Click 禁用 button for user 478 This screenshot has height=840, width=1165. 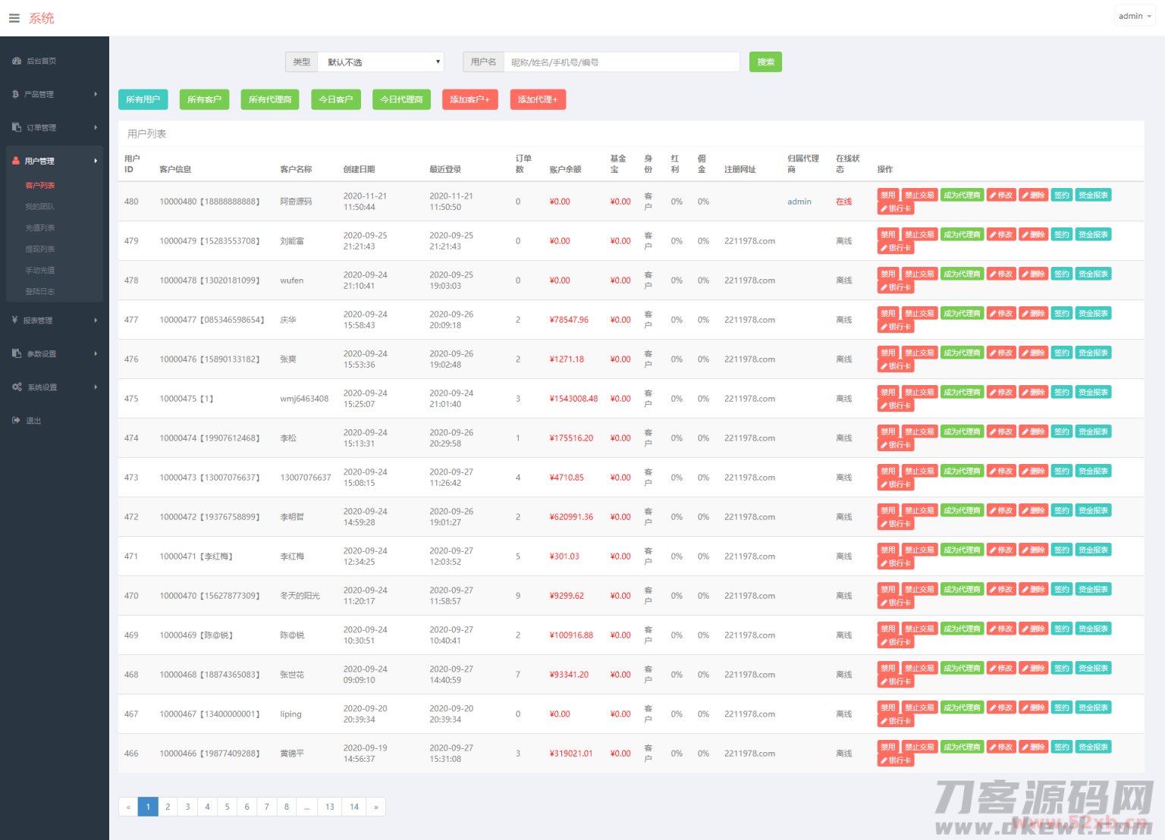pyautogui.click(x=888, y=274)
